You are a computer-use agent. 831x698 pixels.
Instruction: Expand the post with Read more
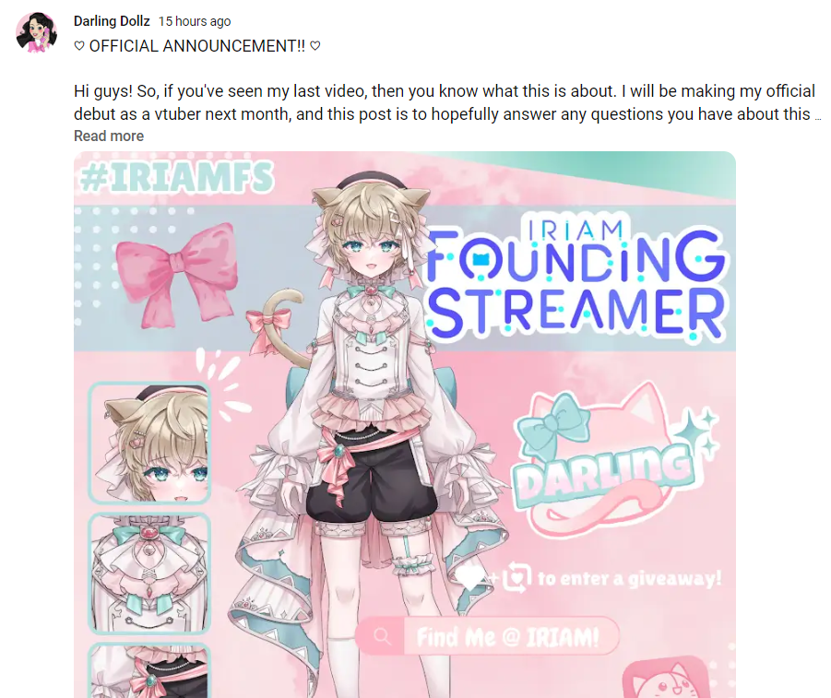[109, 136]
